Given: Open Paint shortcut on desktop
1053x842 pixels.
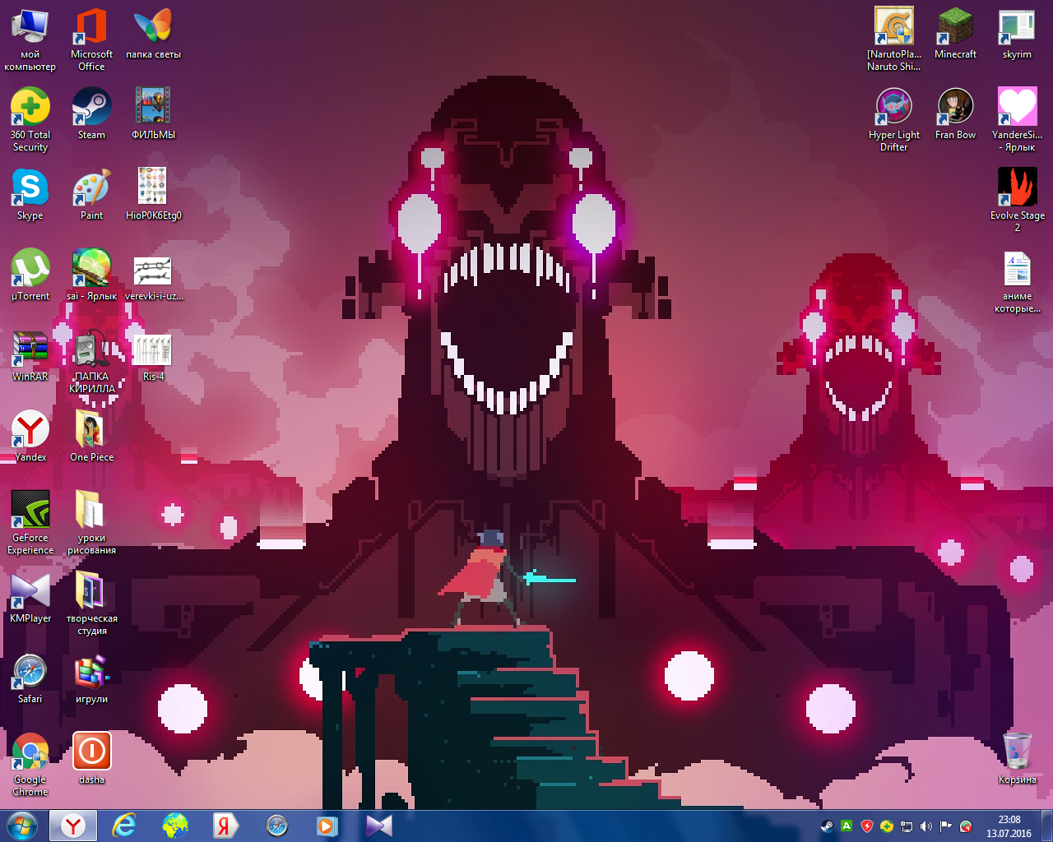Looking at the screenshot, I should [x=91, y=195].
